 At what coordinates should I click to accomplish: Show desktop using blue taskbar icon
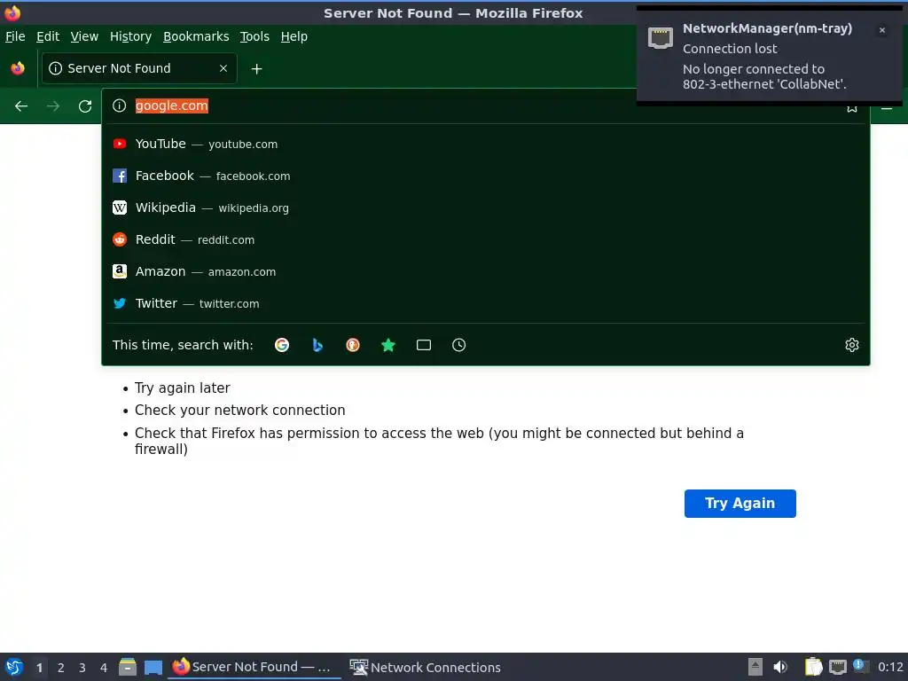(x=153, y=668)
